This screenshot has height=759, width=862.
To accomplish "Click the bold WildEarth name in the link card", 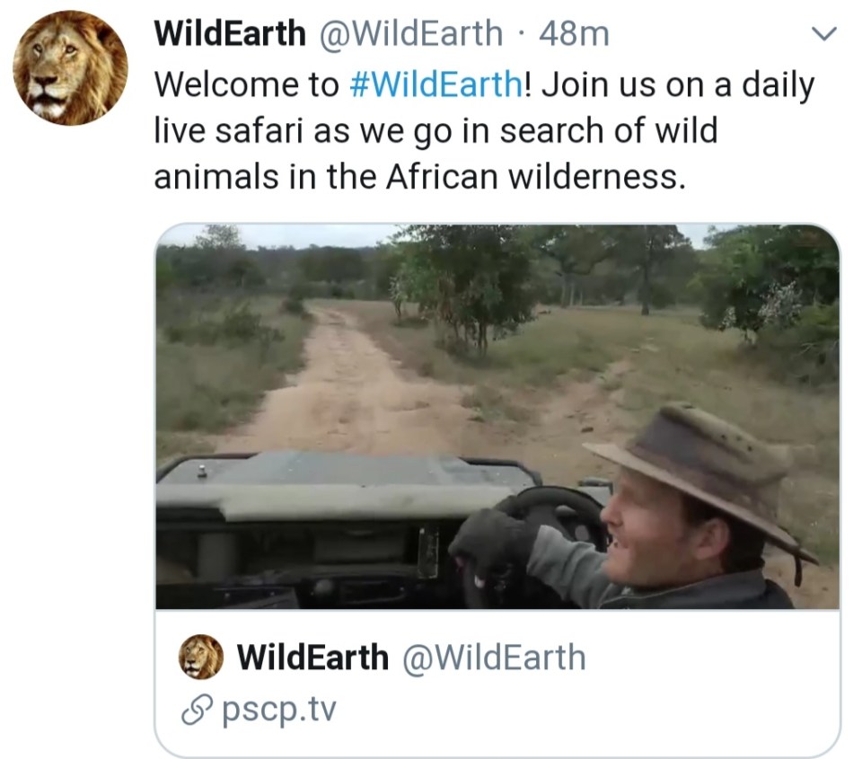I will [x=312, y=658].
